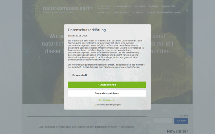Open the Datenschutz menu item
The image size is (215, 134).
click(x=122, y=13)
